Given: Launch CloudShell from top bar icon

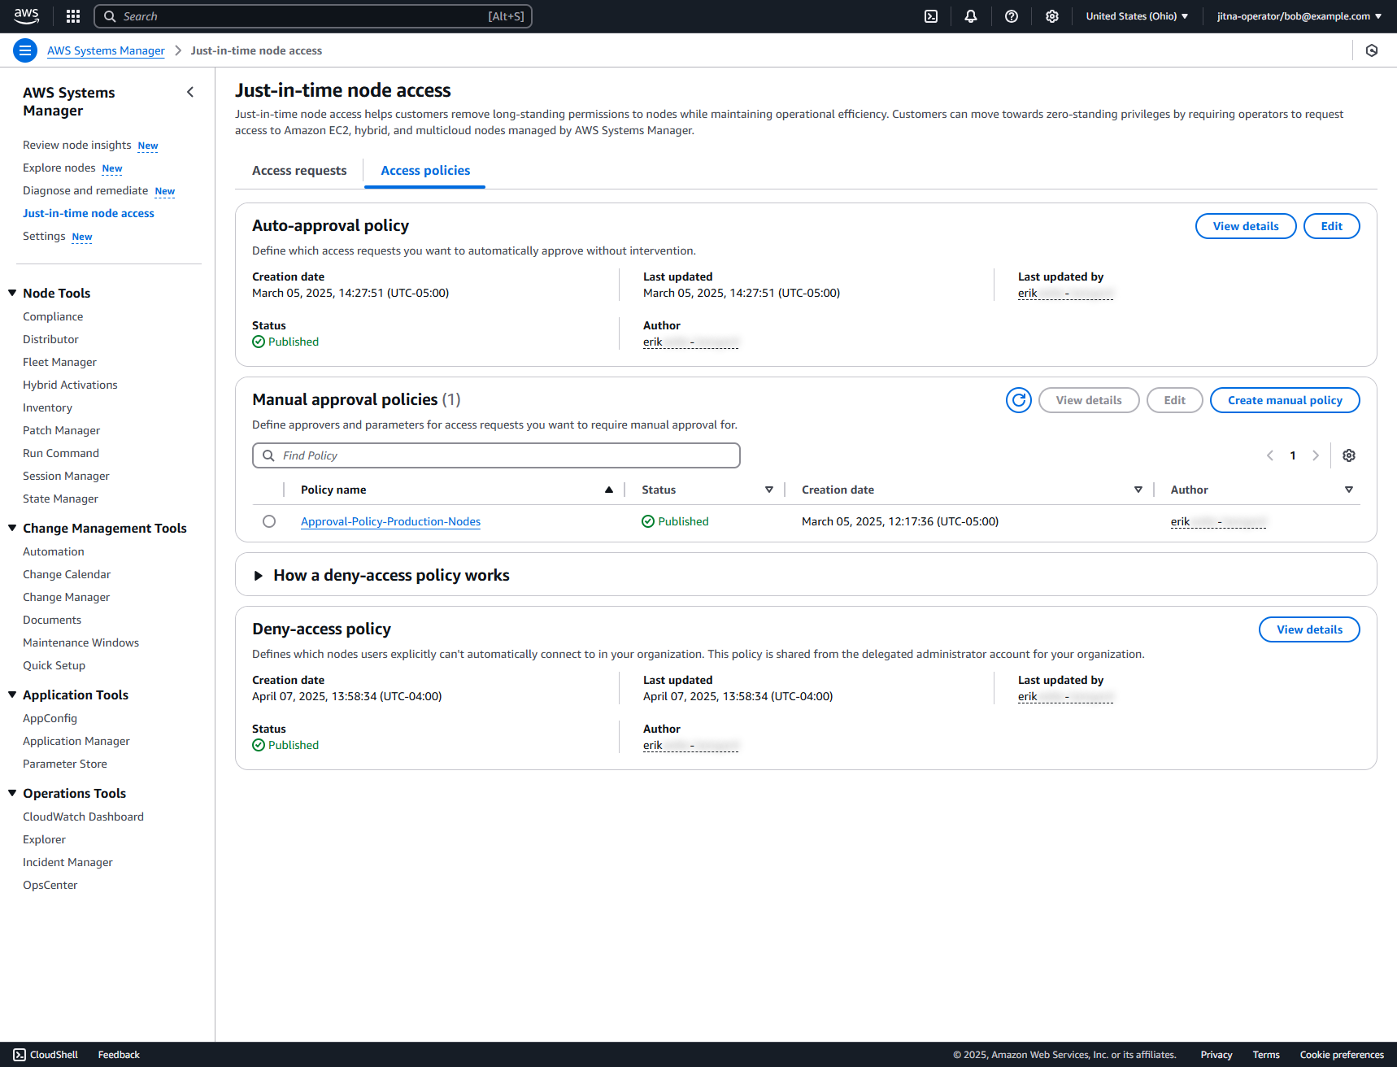Looking at the screenshot, I should (931, 16).
